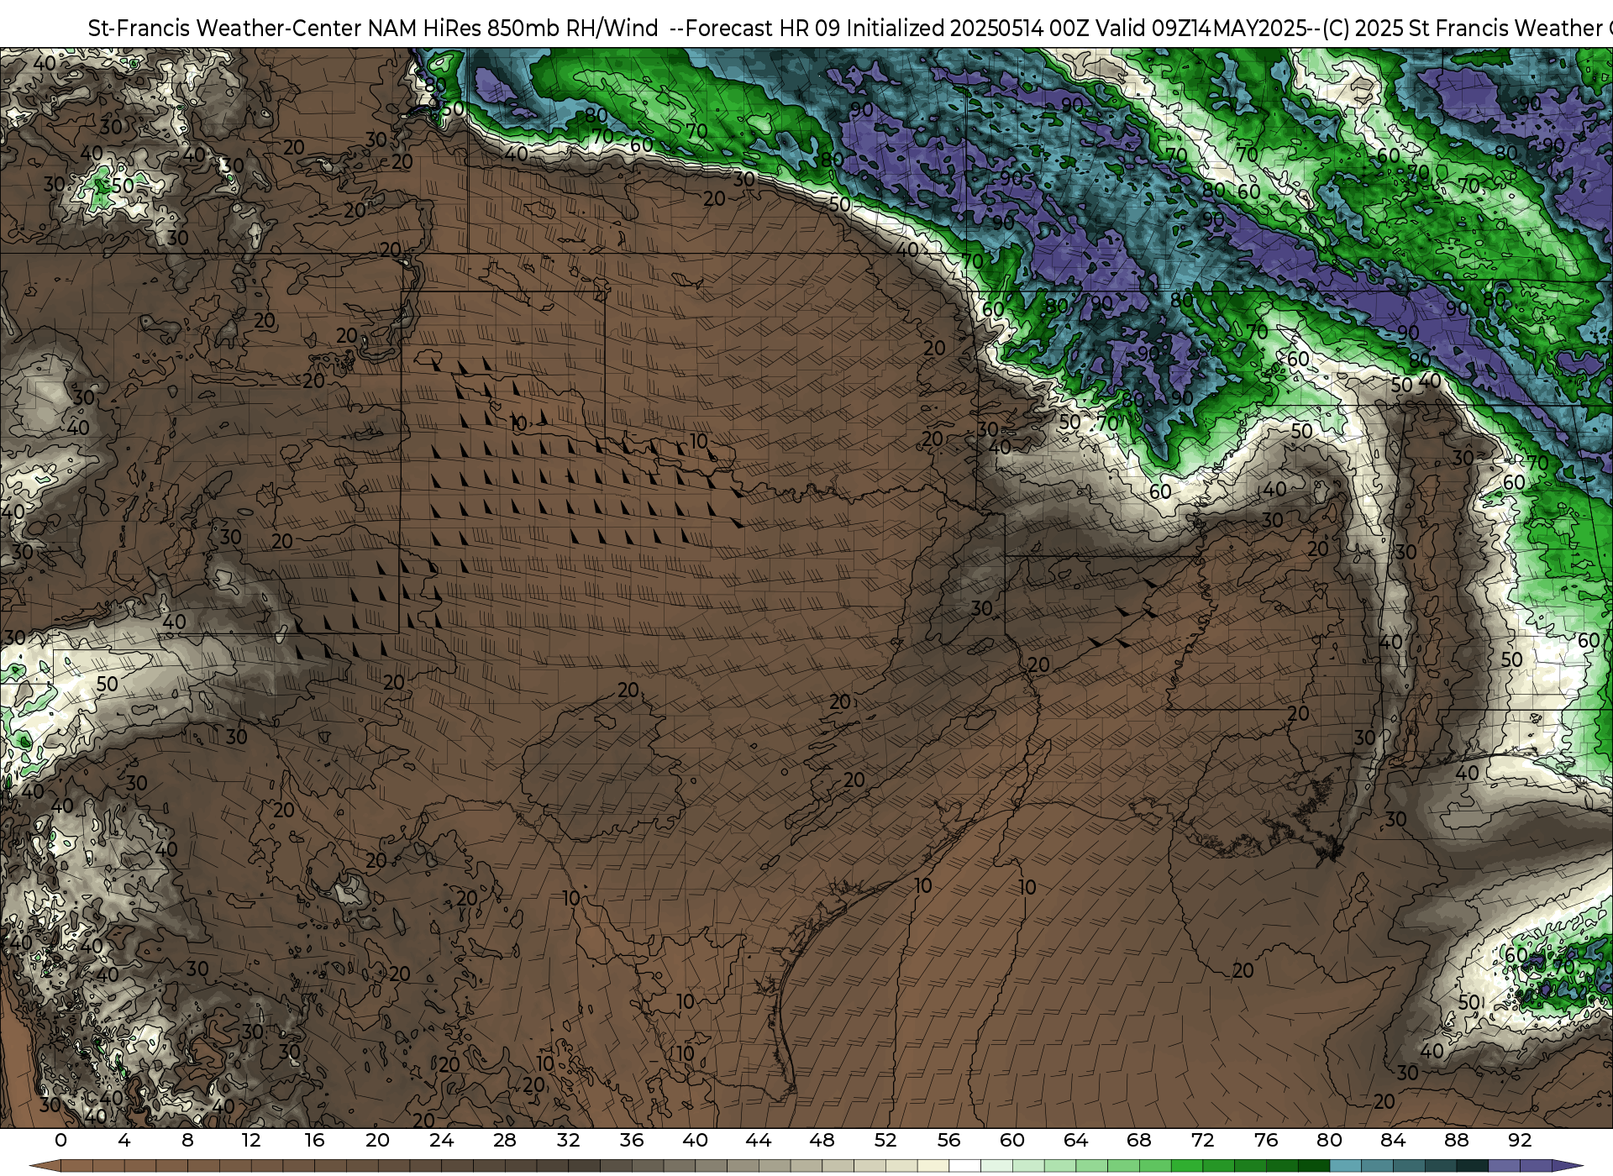Click the color bar label '24'

point(441,1140)
